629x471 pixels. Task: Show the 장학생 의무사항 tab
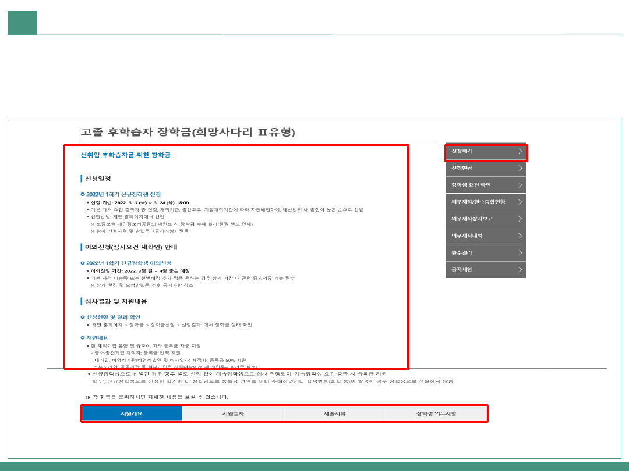[x=436, y=413]
